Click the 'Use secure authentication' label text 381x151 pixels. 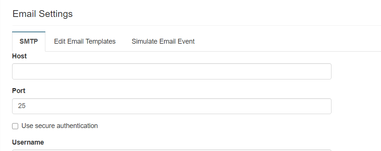point(60,126)
